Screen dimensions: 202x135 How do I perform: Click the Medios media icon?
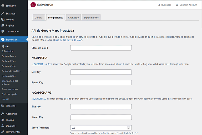pyautogui.click(x=3, y=20)
